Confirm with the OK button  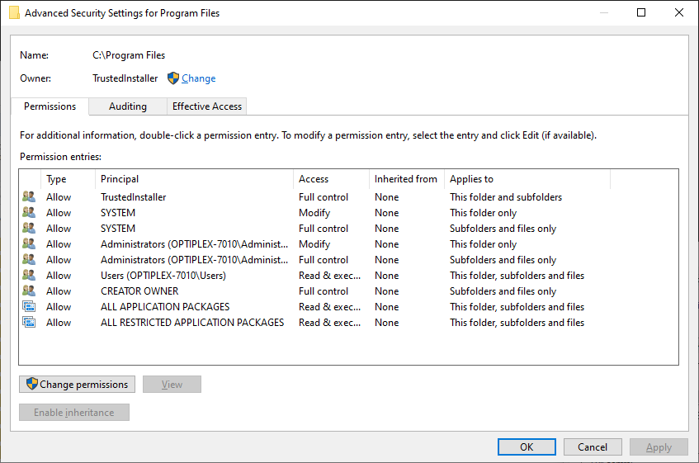[x=527, y=447]
